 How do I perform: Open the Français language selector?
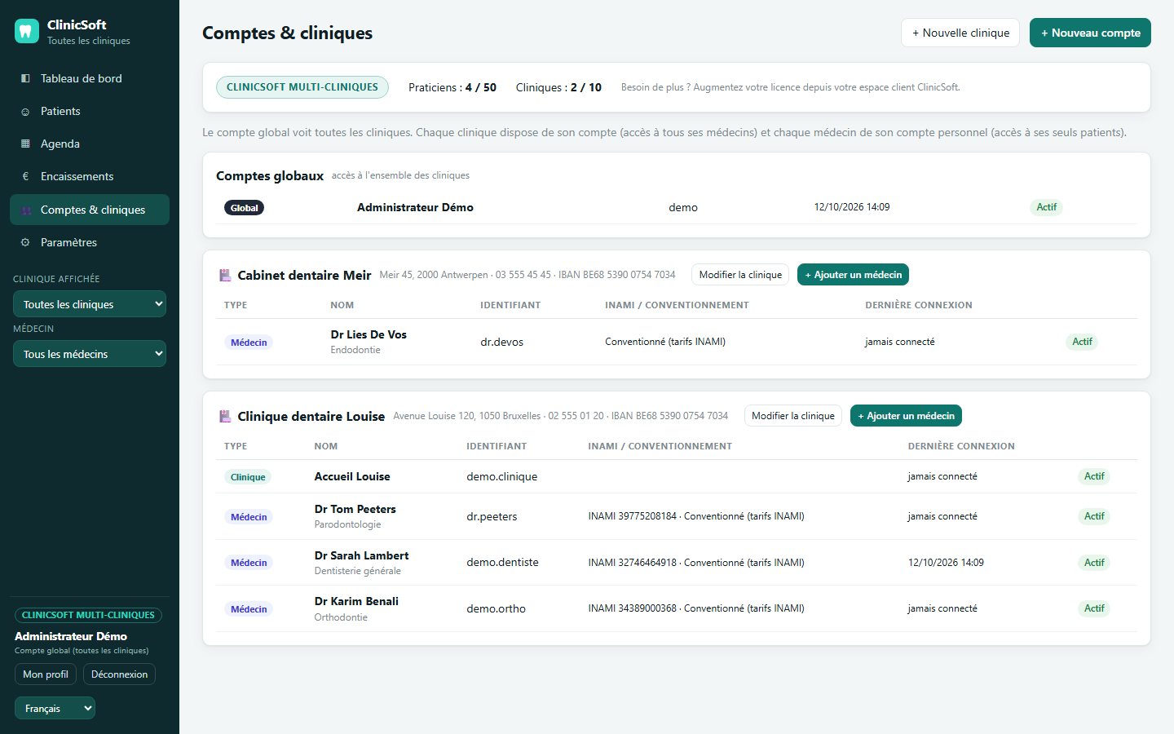55,708
